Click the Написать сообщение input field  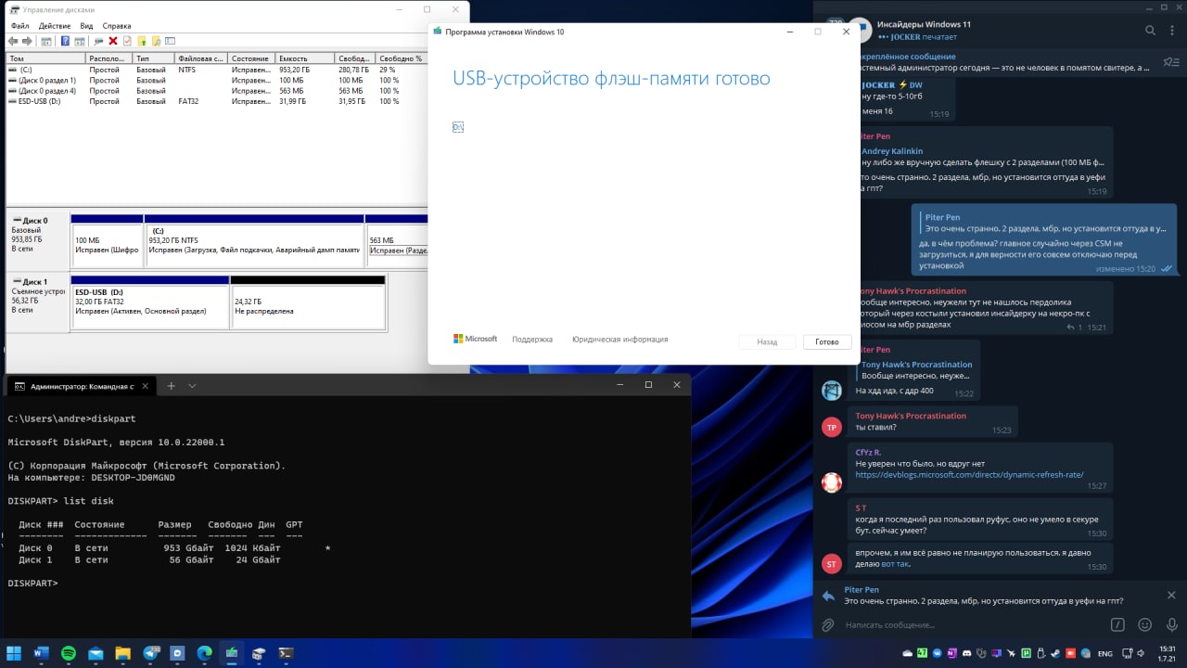point(974,625)
